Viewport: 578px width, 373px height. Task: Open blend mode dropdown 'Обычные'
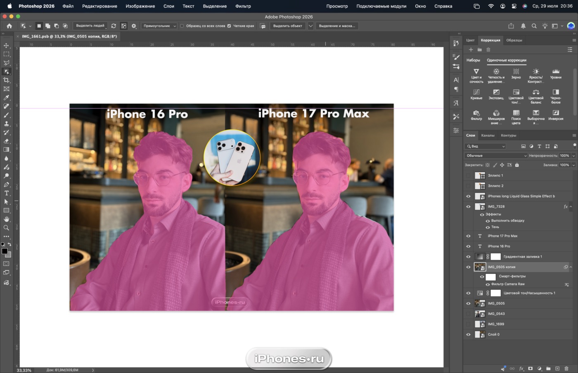(496, 156)
